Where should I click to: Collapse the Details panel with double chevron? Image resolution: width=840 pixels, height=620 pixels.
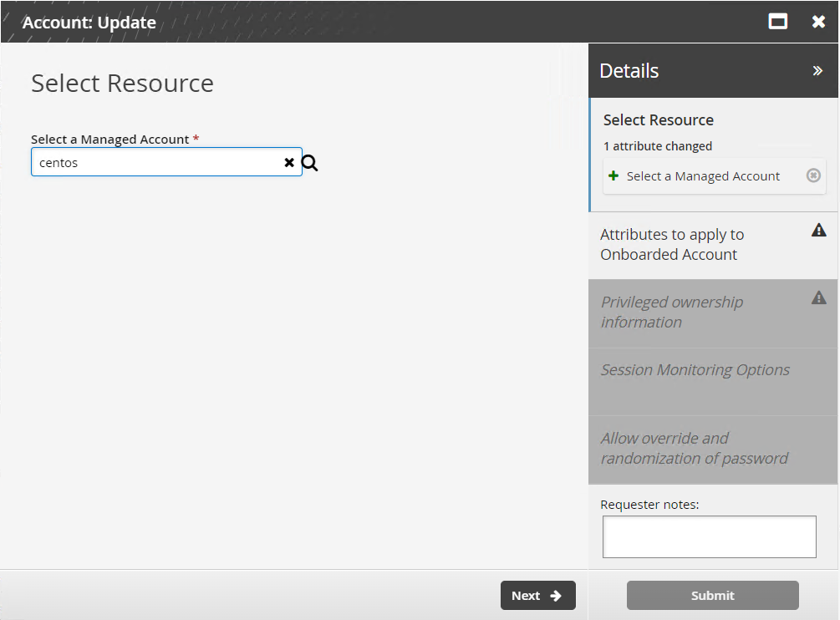[x=817, y=71]
